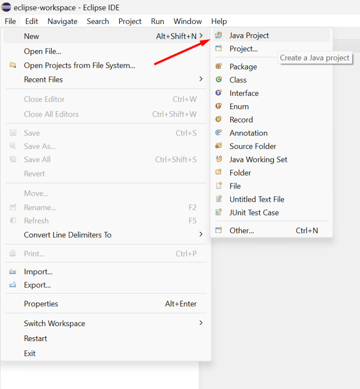Expand the Switch Workspace submenu arrow

click(201, 323)
